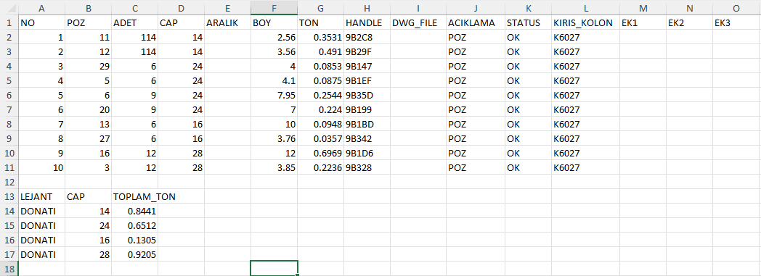
Task: Click the STATUS header cell
Action: (x=529, y=22)
